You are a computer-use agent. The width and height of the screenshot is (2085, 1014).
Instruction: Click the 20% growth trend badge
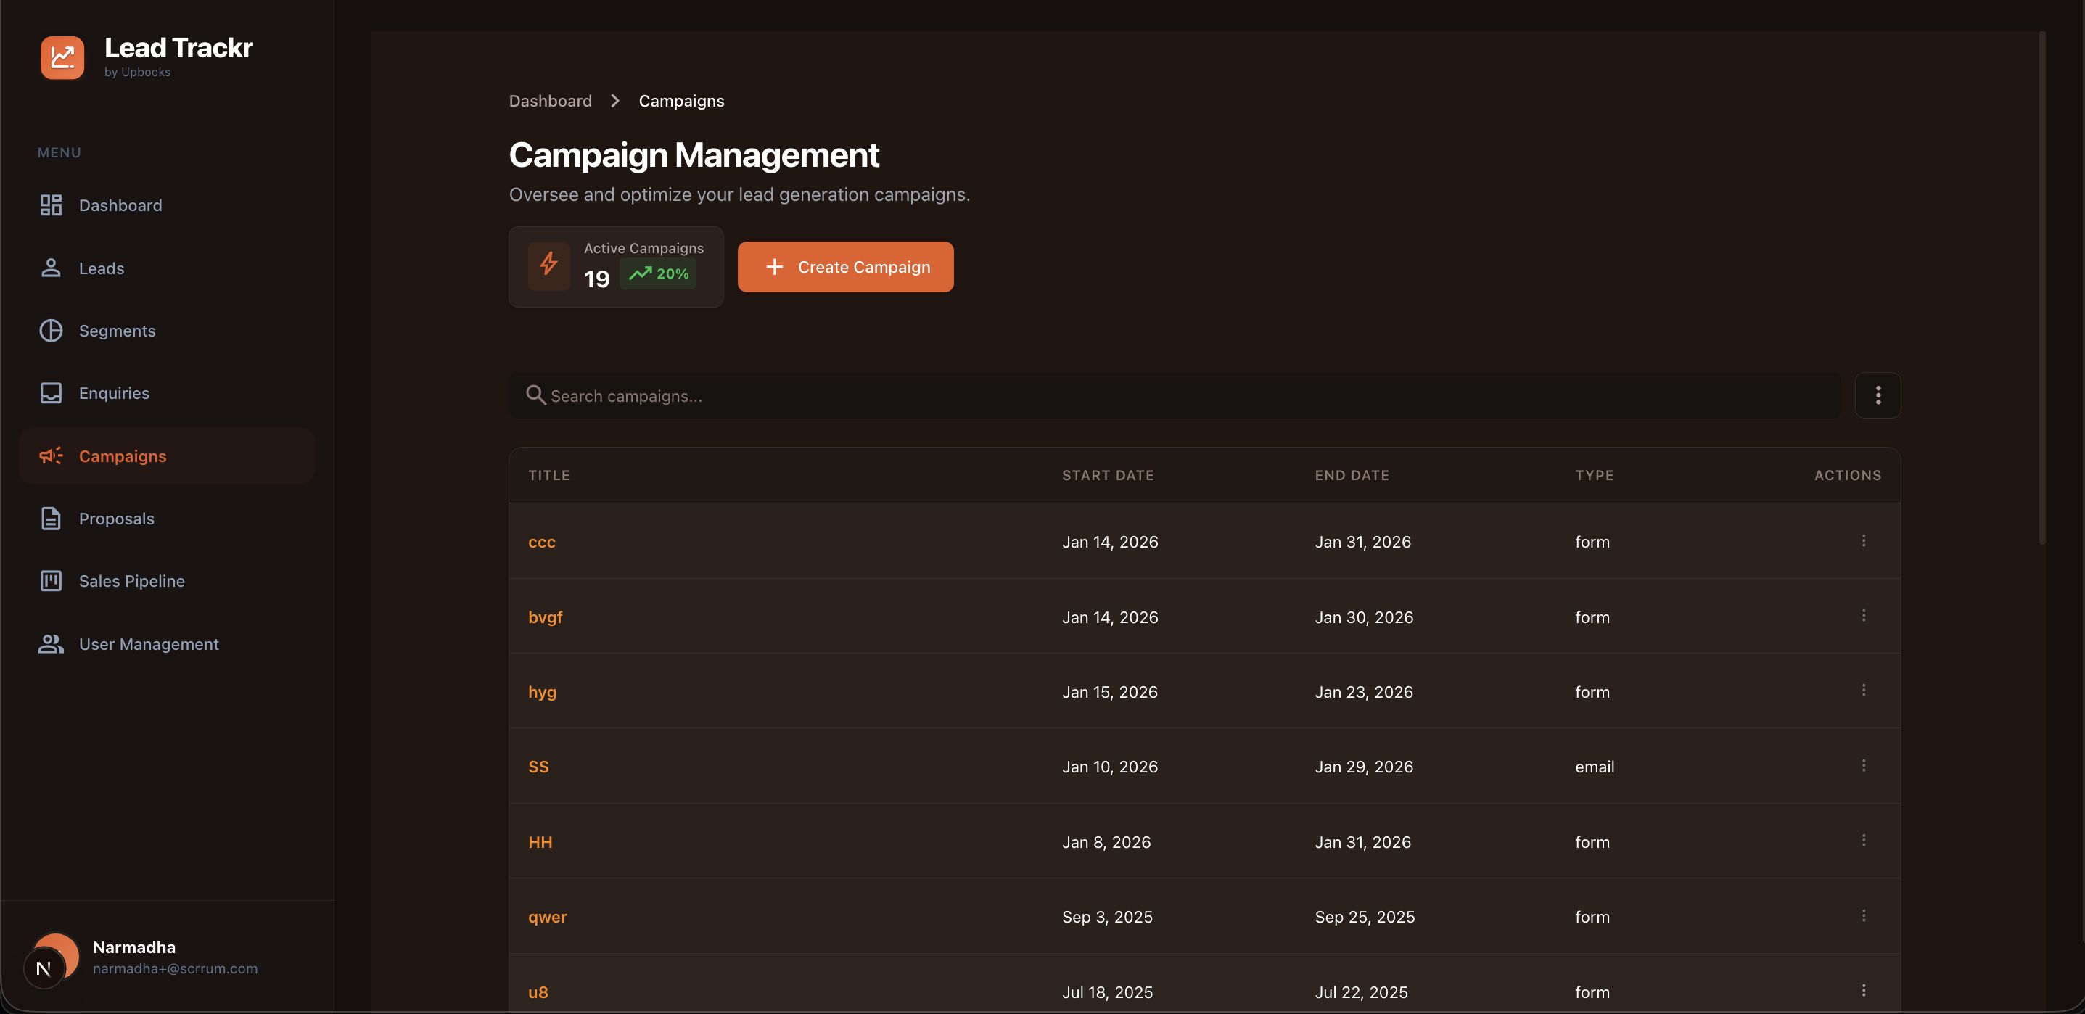click(657, 273)
